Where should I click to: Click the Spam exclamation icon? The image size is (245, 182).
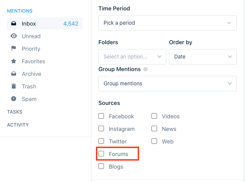[13, 99]
